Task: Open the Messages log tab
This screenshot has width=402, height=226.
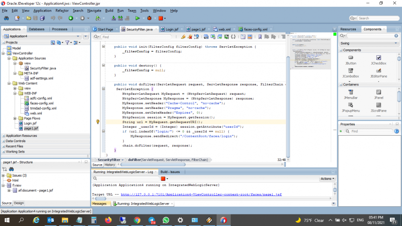Action: [99, 204]
